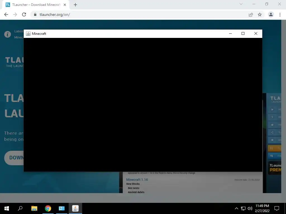Go back in Chrome browser
Image resolution: width=286 pixels, height=214 pixels.
6,14
